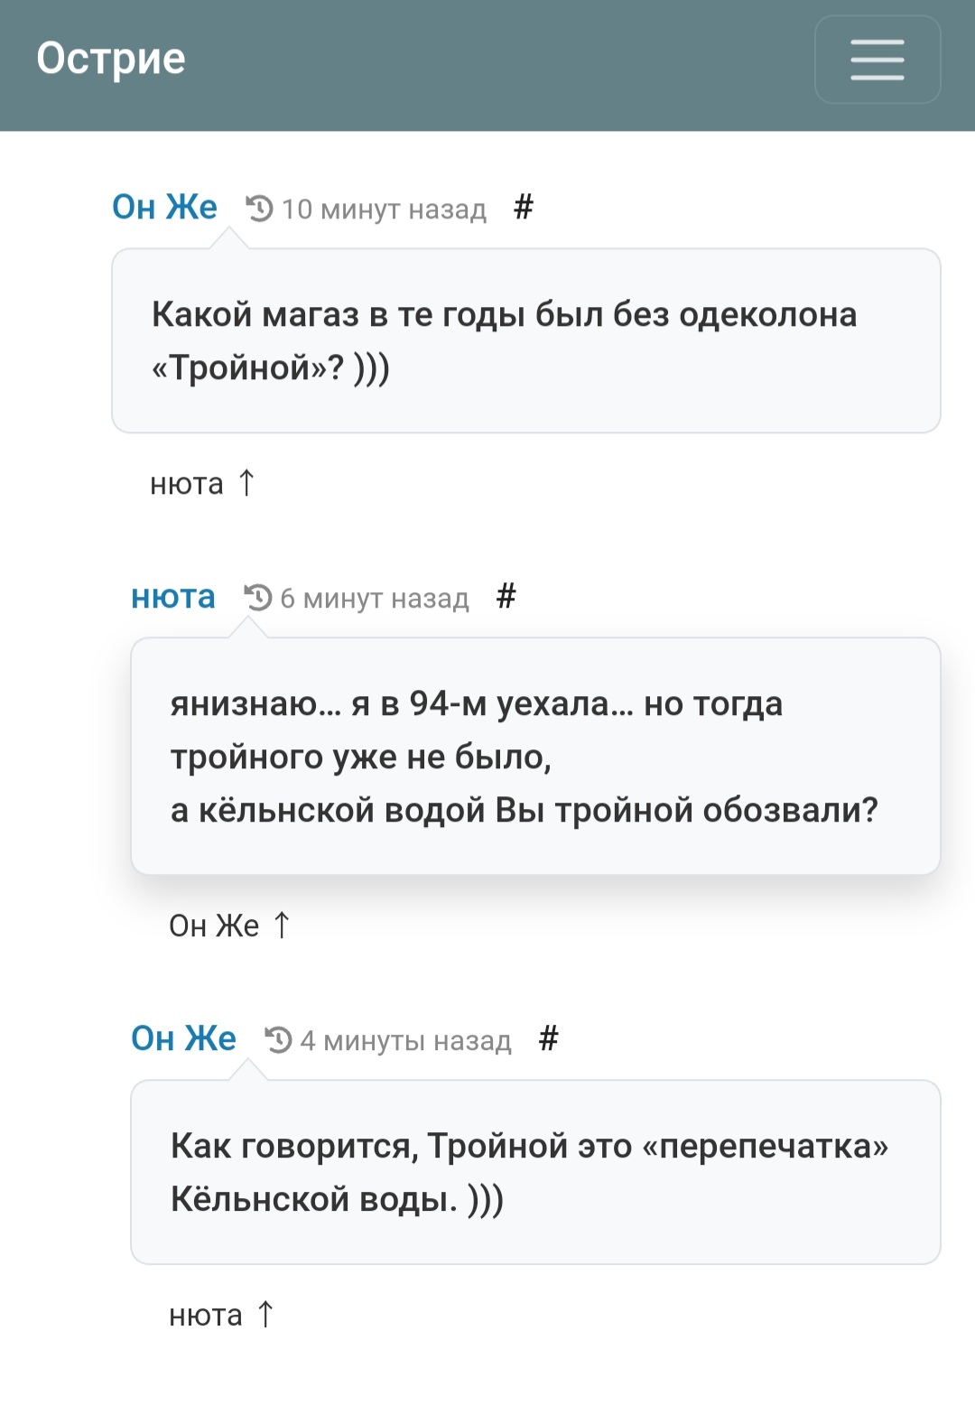Screen dimensions: 975x1405
Task: Follow Он Же ↑ parent link below нюта's comment
Action: [230, 926]
